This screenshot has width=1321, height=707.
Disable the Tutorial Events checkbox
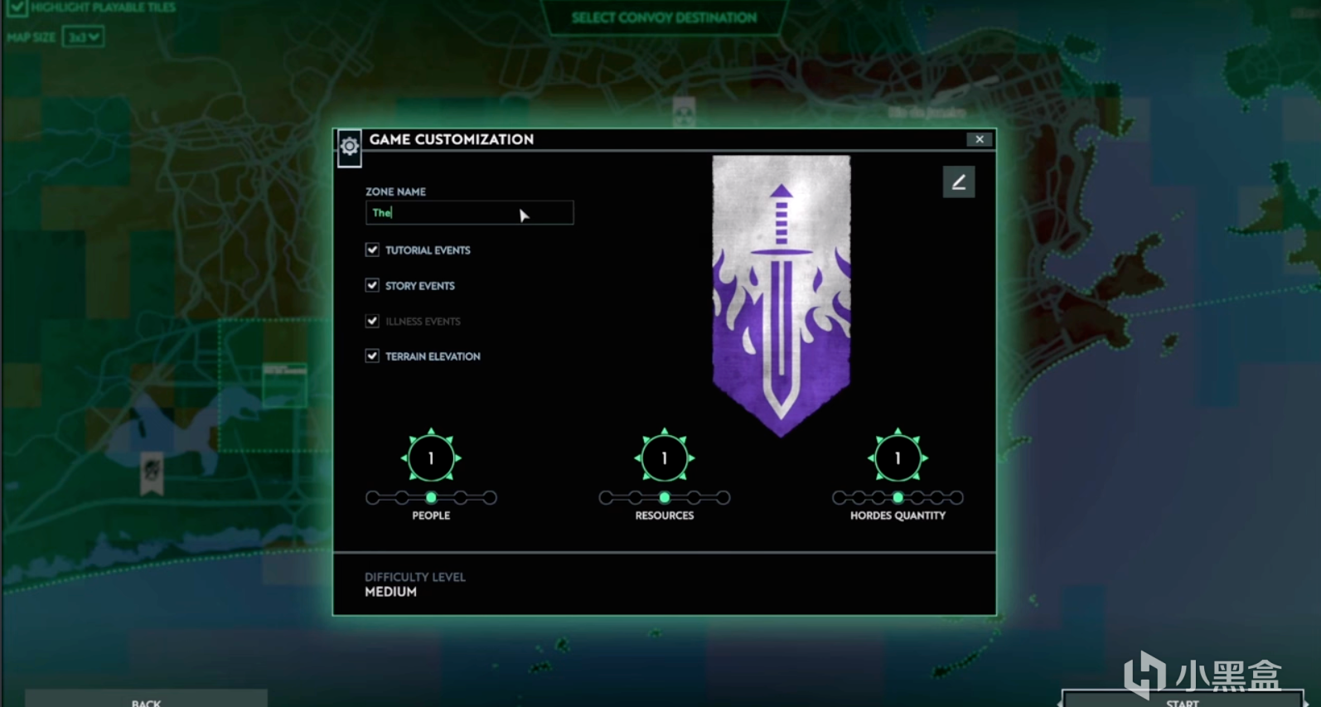(x=372, y=249)
